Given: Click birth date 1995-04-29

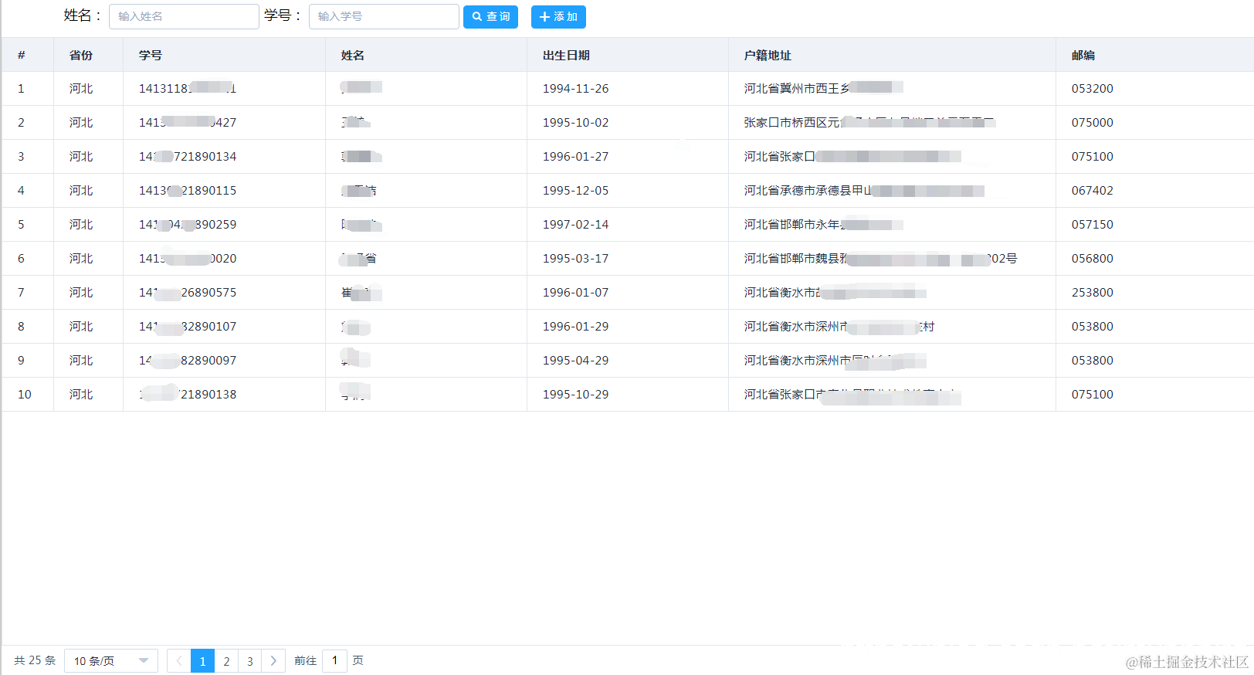Looking at the screenshot, I should click(x=575, y=361).
